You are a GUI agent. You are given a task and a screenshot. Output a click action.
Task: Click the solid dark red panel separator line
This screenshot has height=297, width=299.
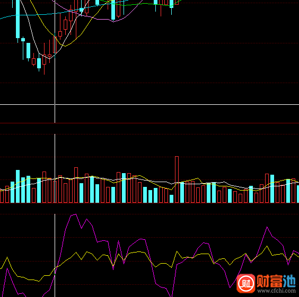coord(149,123)
